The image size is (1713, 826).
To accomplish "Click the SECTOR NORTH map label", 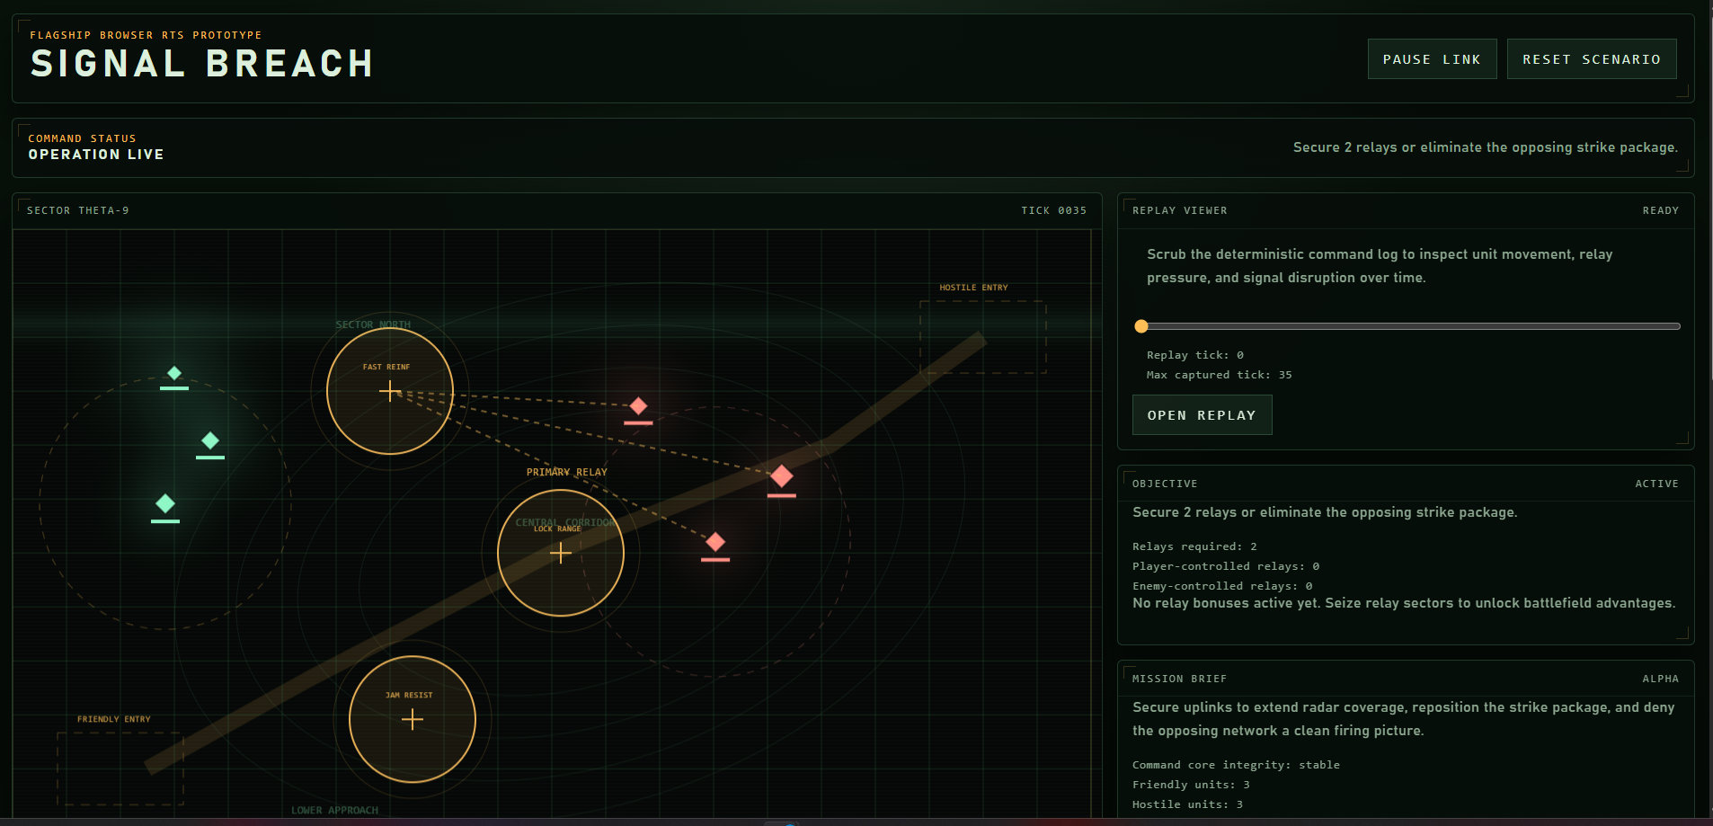I will [x=373, y=324].
